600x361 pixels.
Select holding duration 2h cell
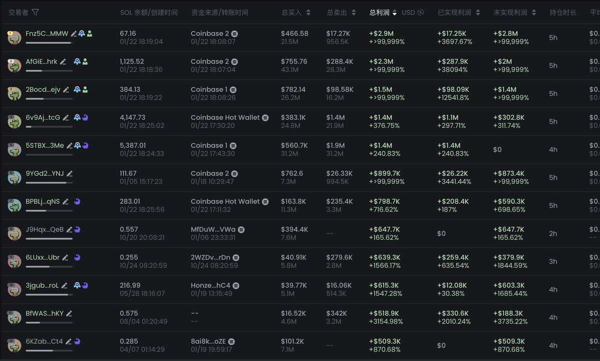click(553, 233)
